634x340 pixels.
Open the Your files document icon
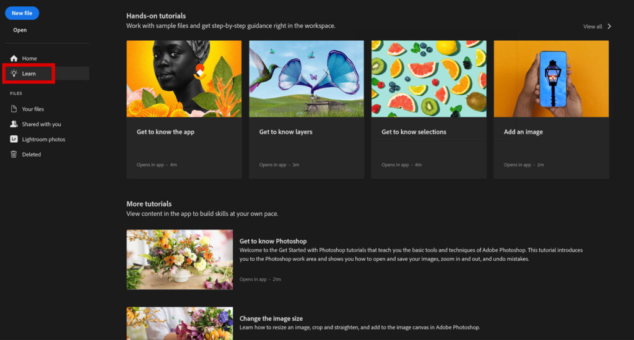pos(14,109)
